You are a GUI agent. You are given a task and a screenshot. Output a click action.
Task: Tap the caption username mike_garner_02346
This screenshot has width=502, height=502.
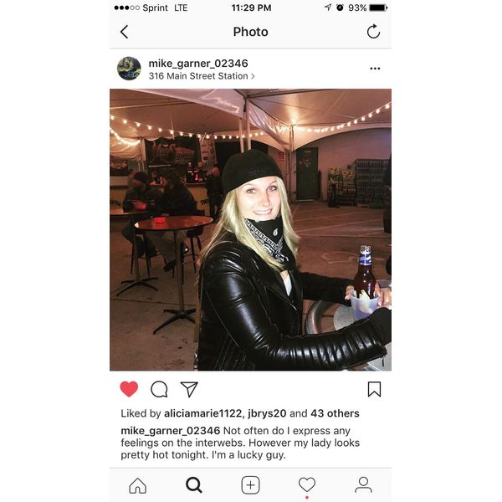coord(171,431)
